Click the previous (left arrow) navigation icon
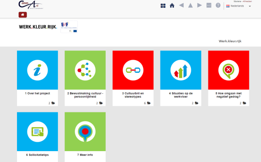Viewport: 261px width, 162px height. 181,5
